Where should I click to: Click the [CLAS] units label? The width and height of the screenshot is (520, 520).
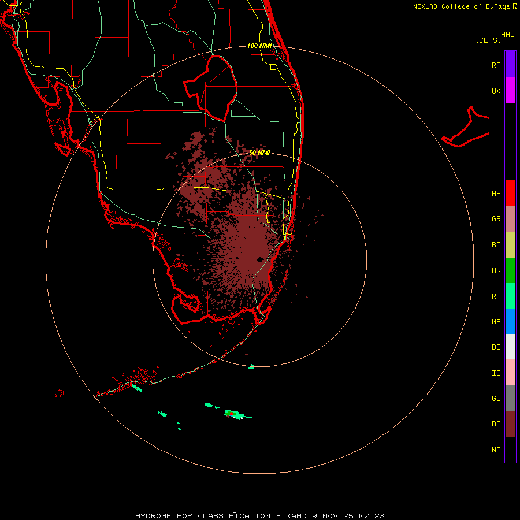[488, 40]
